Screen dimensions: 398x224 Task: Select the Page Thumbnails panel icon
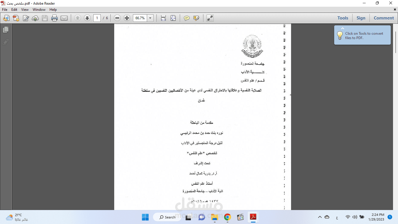coord(6,29)
